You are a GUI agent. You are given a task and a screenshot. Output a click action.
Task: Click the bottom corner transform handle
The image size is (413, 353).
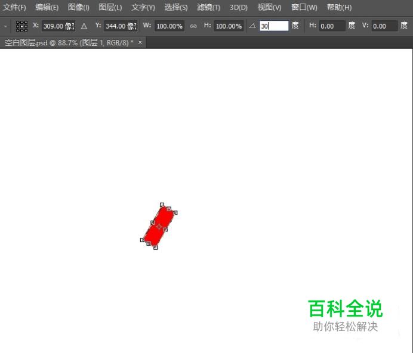click(155, 247)
